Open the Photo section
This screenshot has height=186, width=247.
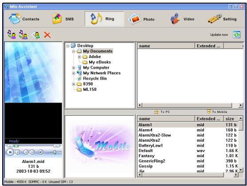pyautogui.click(x=141, y=19)
